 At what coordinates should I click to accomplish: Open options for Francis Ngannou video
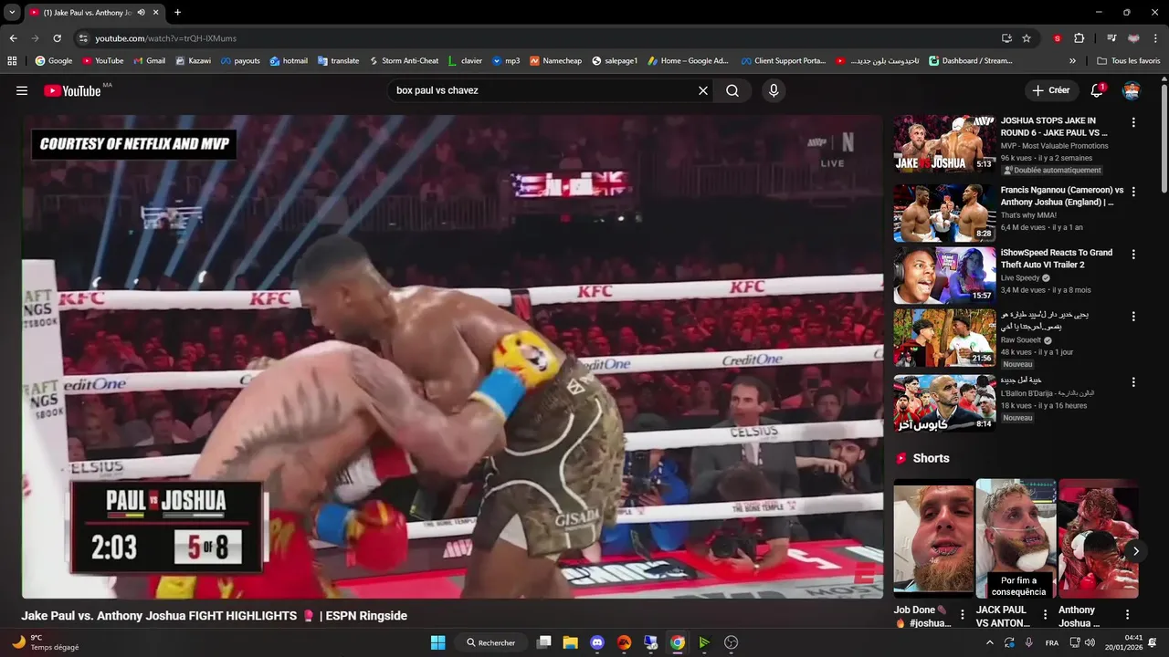(x=1133, y=192)
